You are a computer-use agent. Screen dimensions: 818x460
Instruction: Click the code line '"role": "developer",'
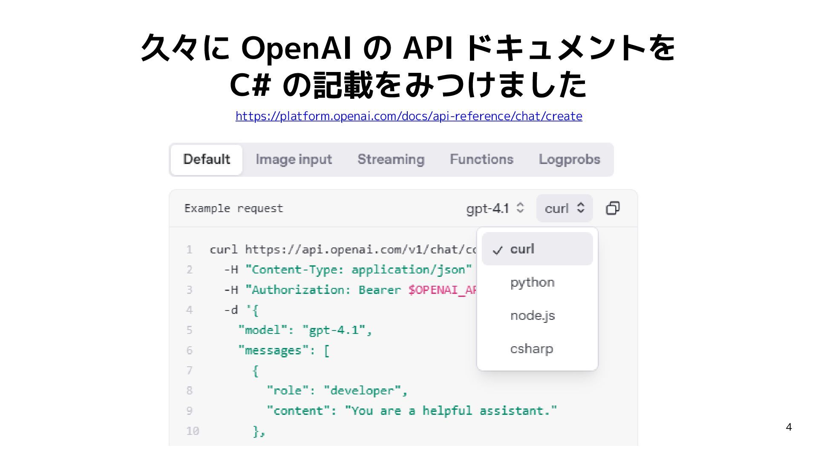point(337,391)
